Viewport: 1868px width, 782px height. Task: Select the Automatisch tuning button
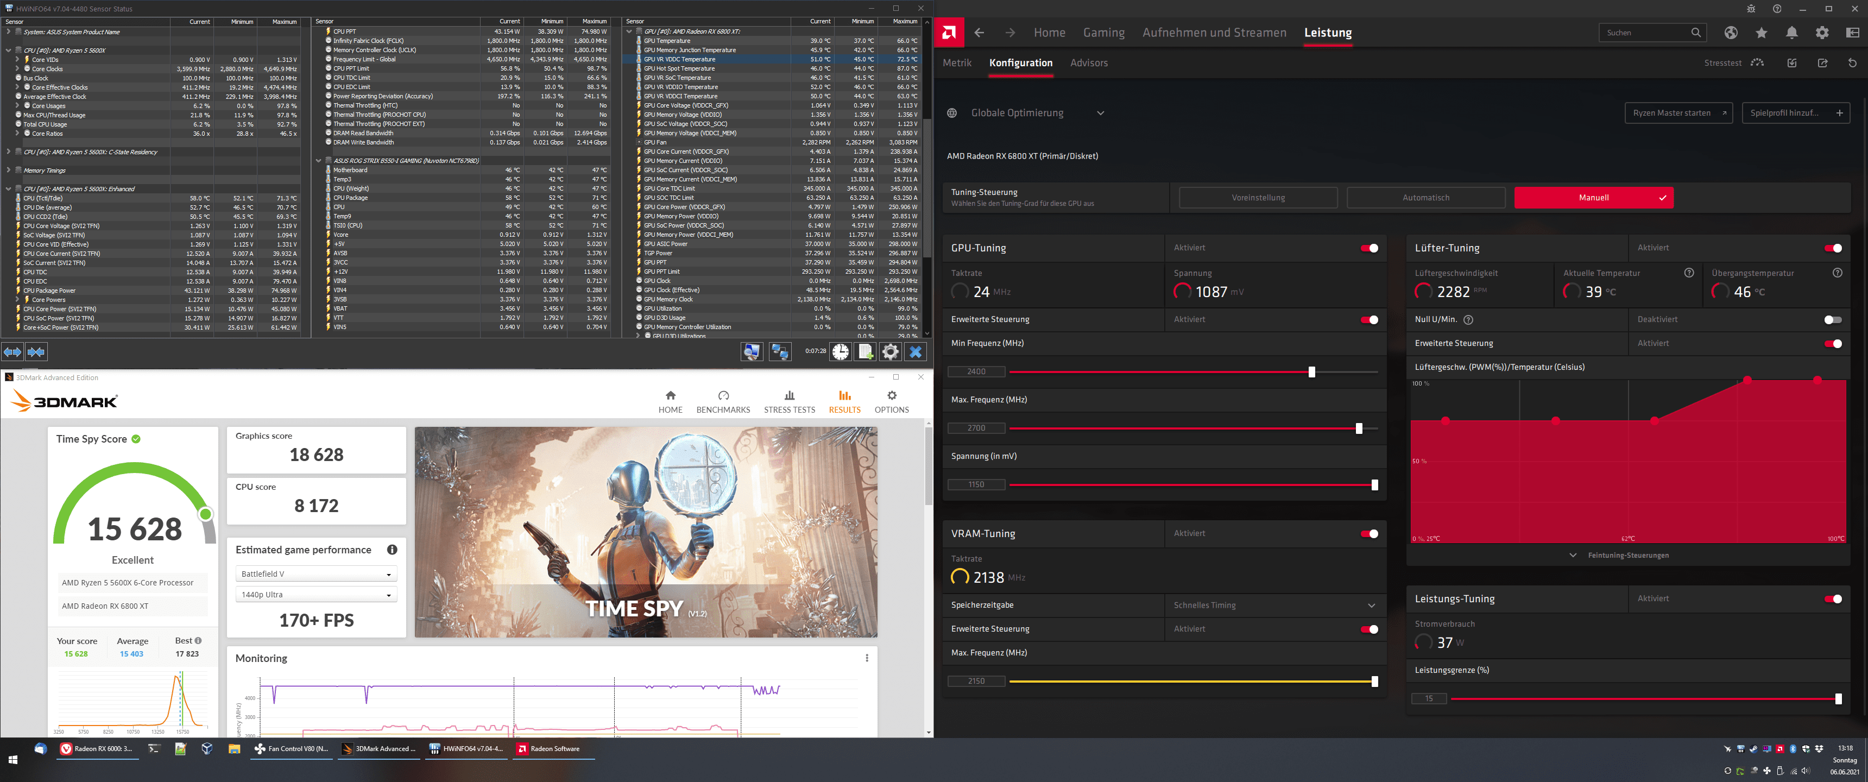[1425, 198]
